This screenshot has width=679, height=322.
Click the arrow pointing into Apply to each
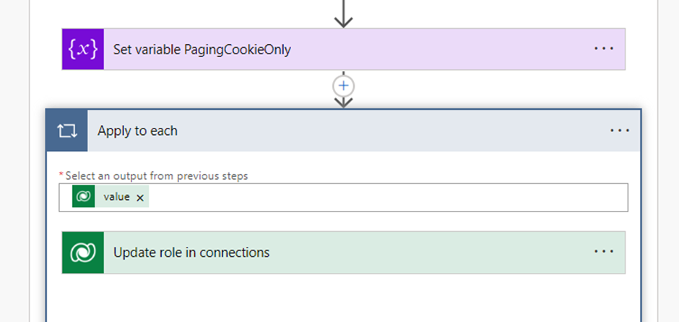tap(344, 102)
